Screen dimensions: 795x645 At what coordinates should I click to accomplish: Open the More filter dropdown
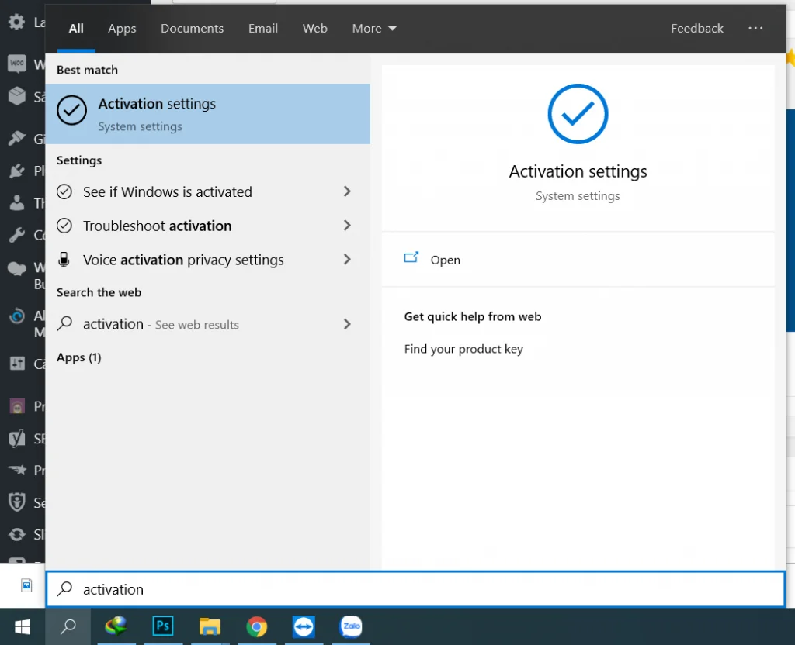(x=374, y=28)
